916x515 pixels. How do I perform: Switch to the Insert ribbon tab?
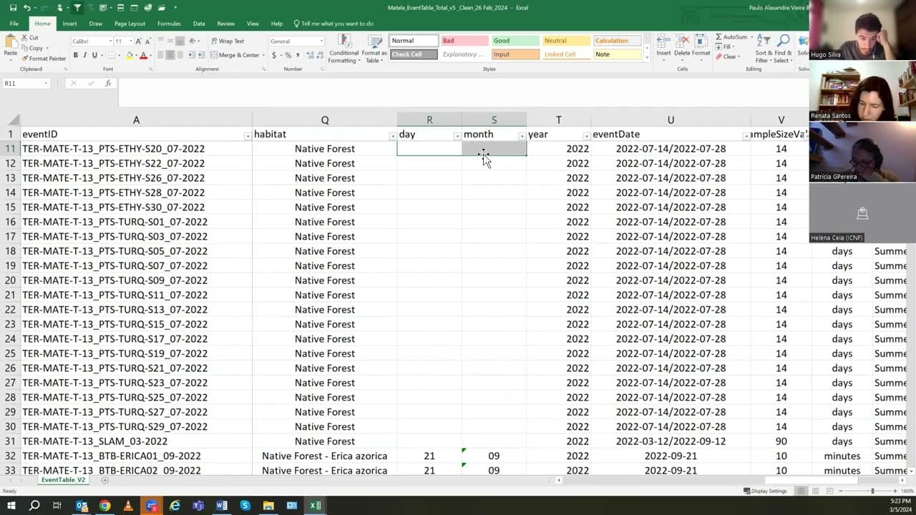pos(69,24)
